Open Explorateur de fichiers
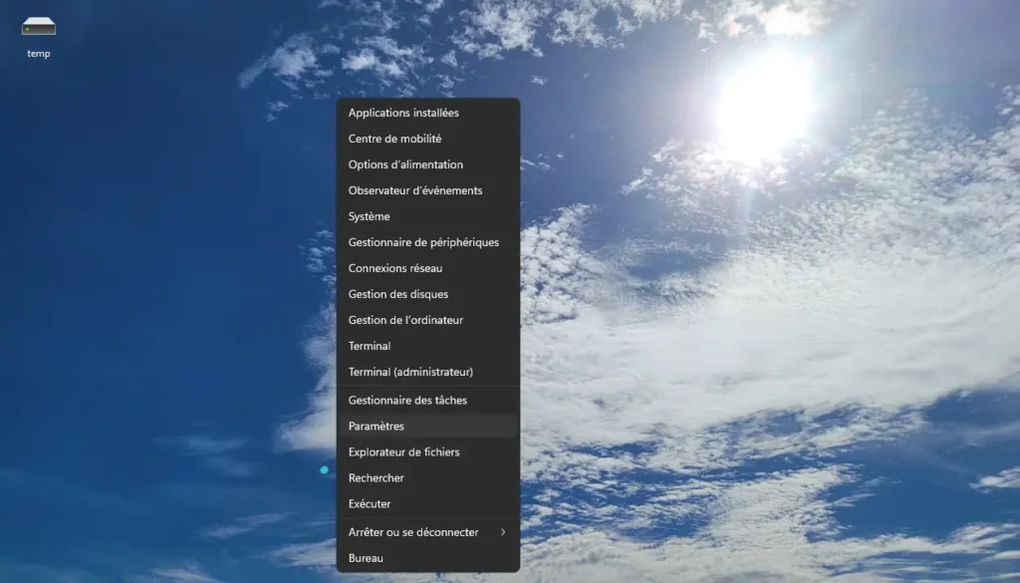This screenshot has height=583, width=1020. [428, 452]
